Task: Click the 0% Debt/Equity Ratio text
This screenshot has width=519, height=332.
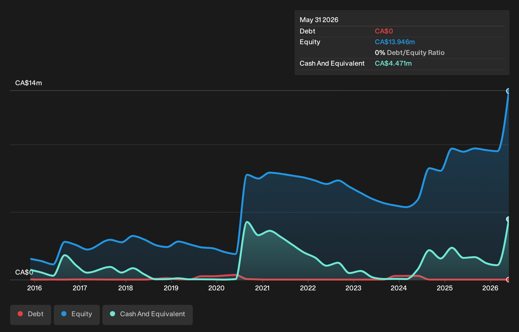Action: [x=410, y=53]
